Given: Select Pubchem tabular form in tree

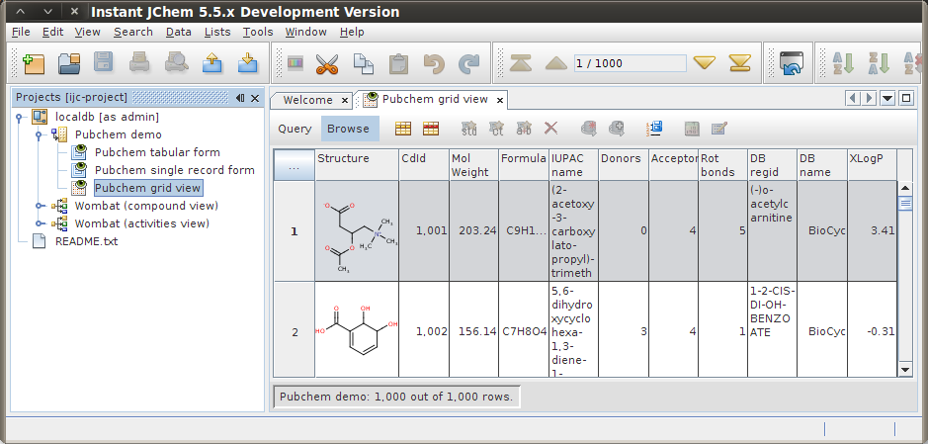Looking at the screenshot, I should click(x=157, y=152).
